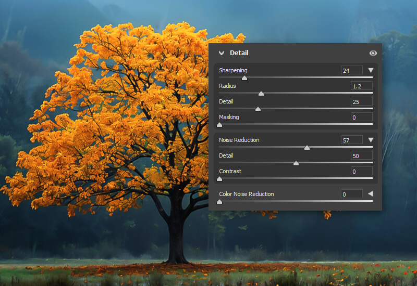
Task: Click the Radius slider handle
Action: click(261, 94)
